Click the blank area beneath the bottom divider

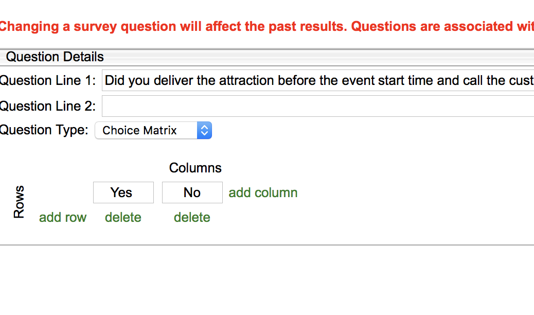tap(267, 281)
